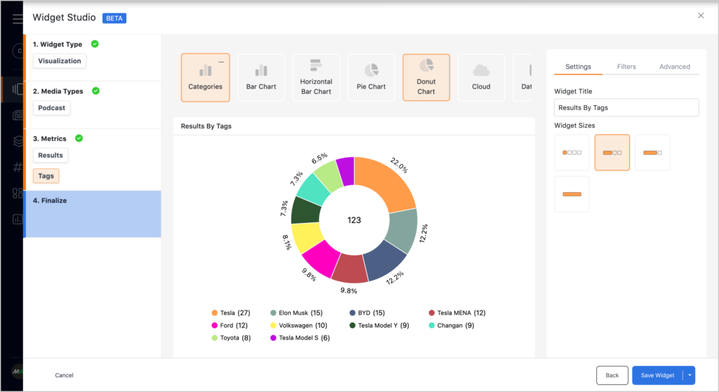Image resolution: width=719 pixels, height=392 pixels.
Task: Open the hamburger menu in sidebar
Action: tap(18, 19)
